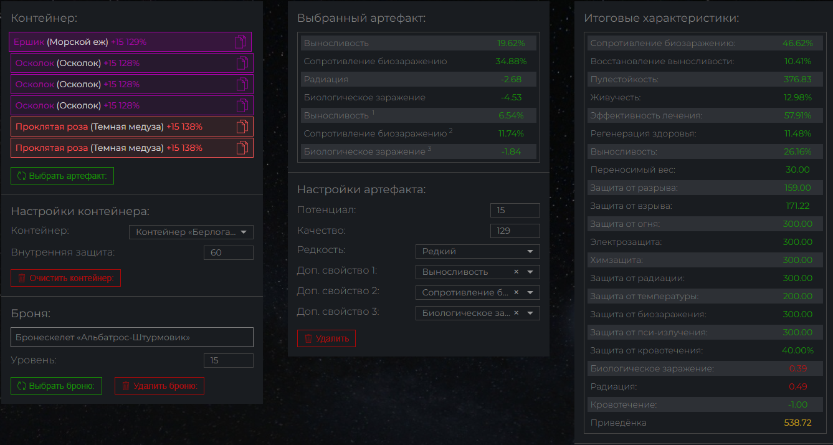Copy the third Осколок artifact row
Screen dimensions: 833x445
pyautogui.click(x=242, y=106)
